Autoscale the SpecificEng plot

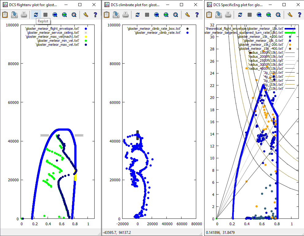278,14
